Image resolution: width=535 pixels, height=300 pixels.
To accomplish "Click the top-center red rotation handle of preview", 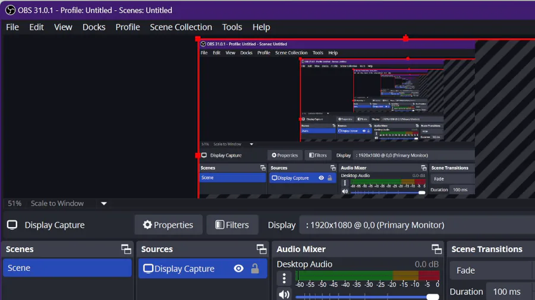I will click(405, 39).
